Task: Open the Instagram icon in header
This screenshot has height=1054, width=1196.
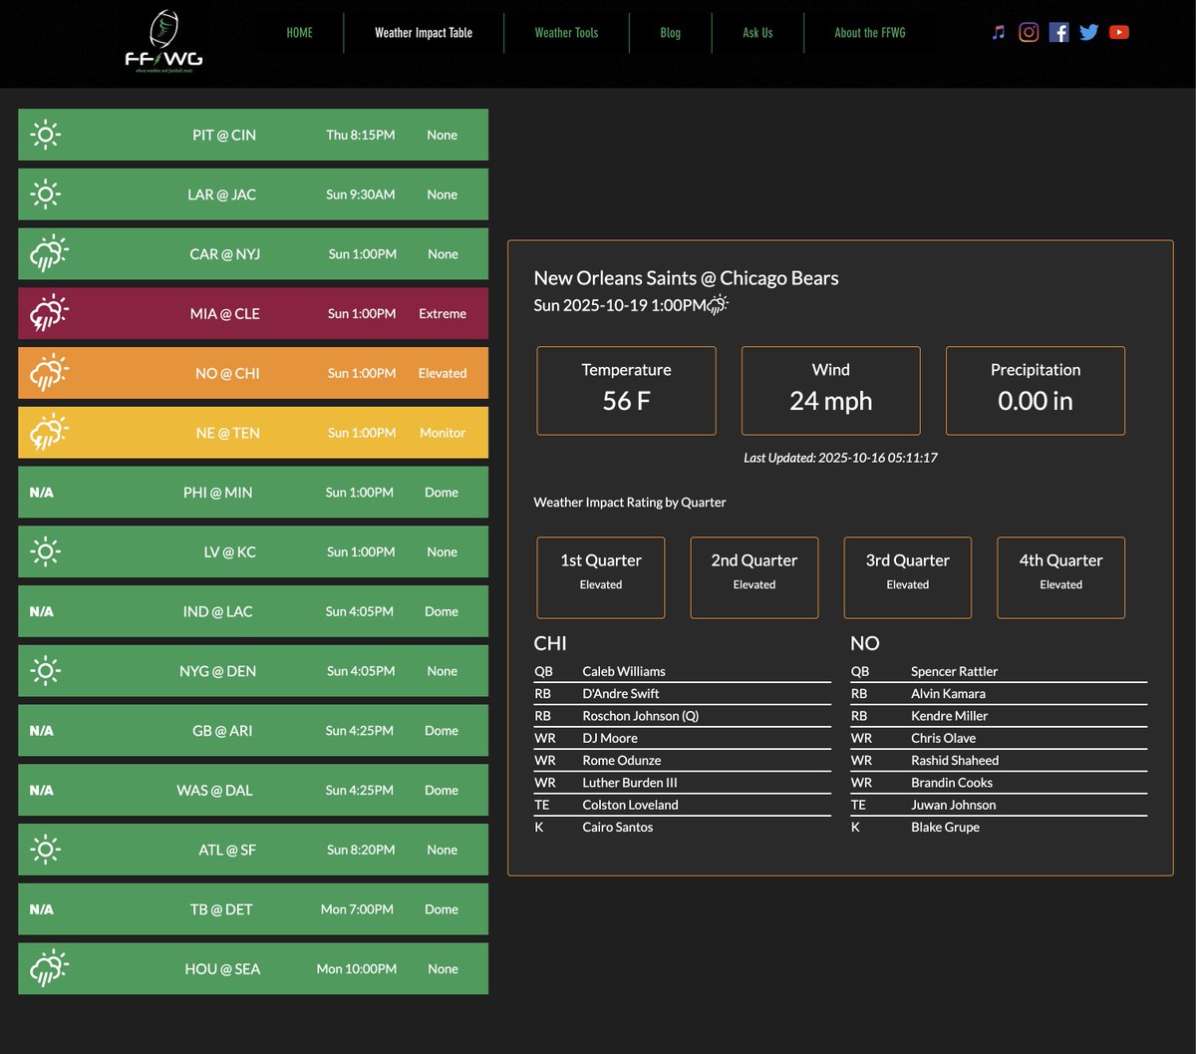Action: tap(1029, 32)
